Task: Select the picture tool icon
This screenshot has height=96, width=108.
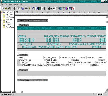Action: 60,8
